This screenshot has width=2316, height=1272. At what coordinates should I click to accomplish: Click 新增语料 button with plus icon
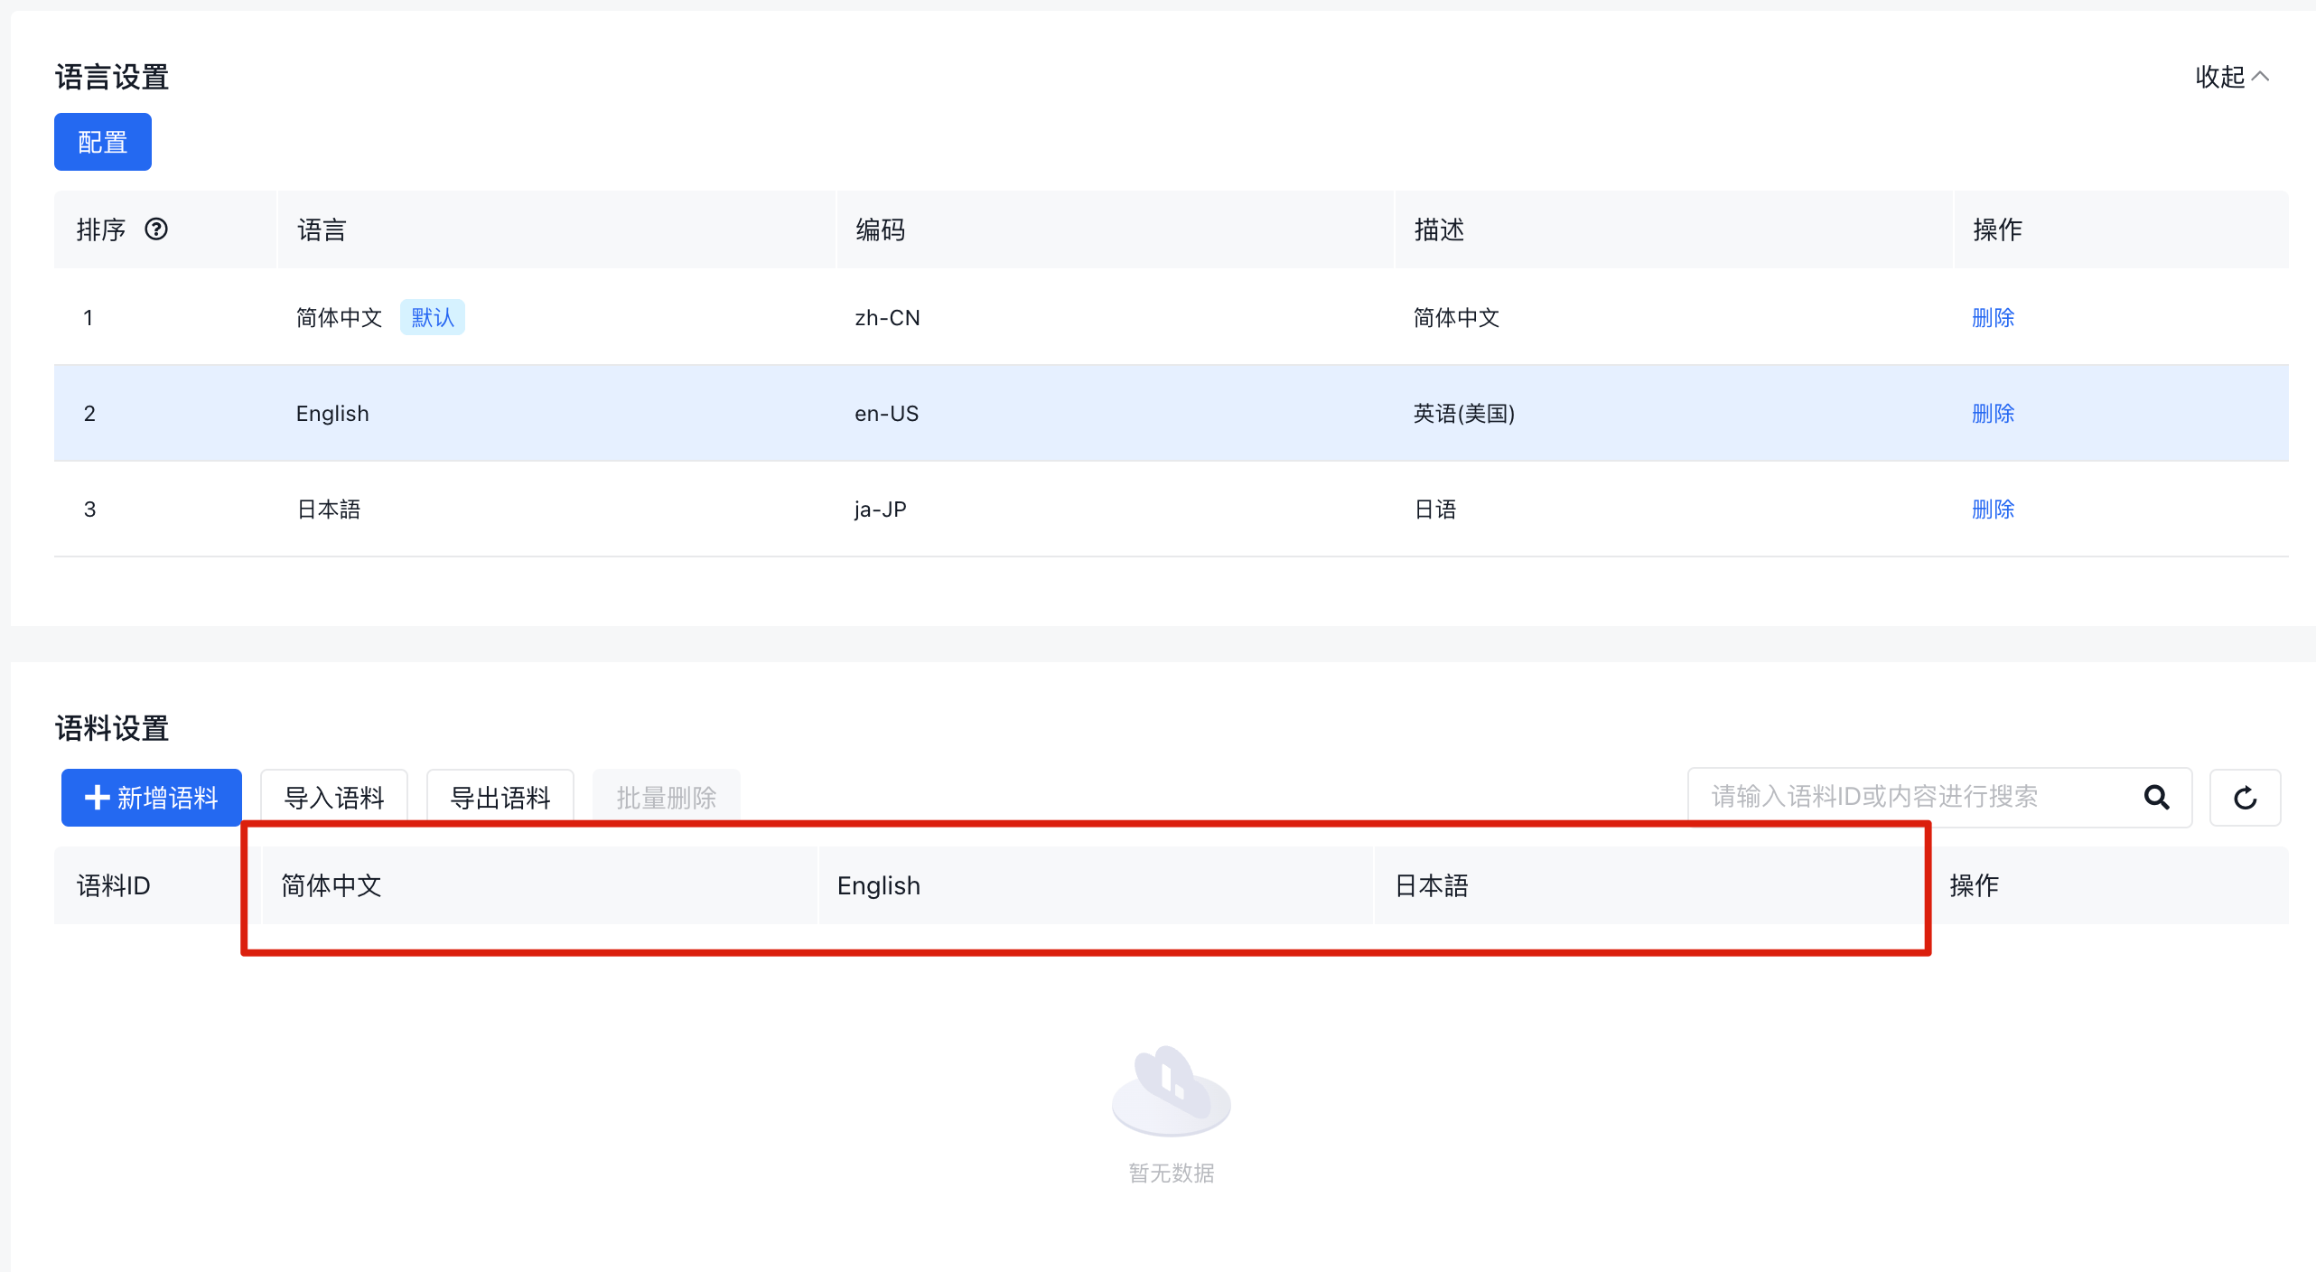[152, 798]
